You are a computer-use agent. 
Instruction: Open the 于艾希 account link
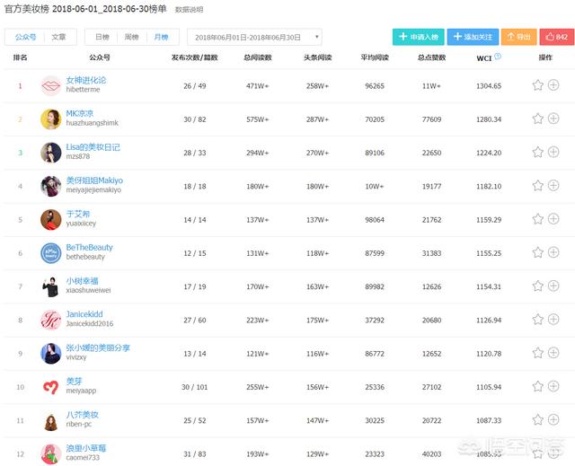point(78,214)
